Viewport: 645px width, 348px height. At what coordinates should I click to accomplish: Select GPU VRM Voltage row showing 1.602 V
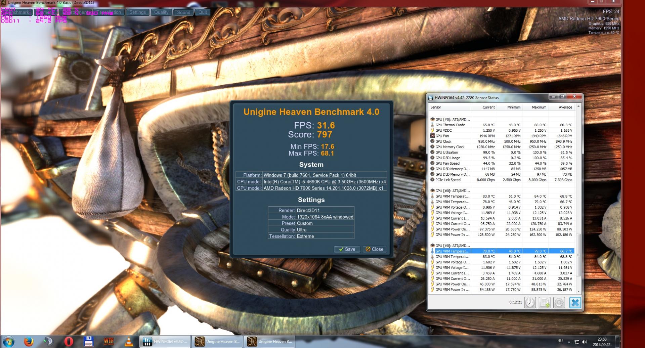point(502,262)
